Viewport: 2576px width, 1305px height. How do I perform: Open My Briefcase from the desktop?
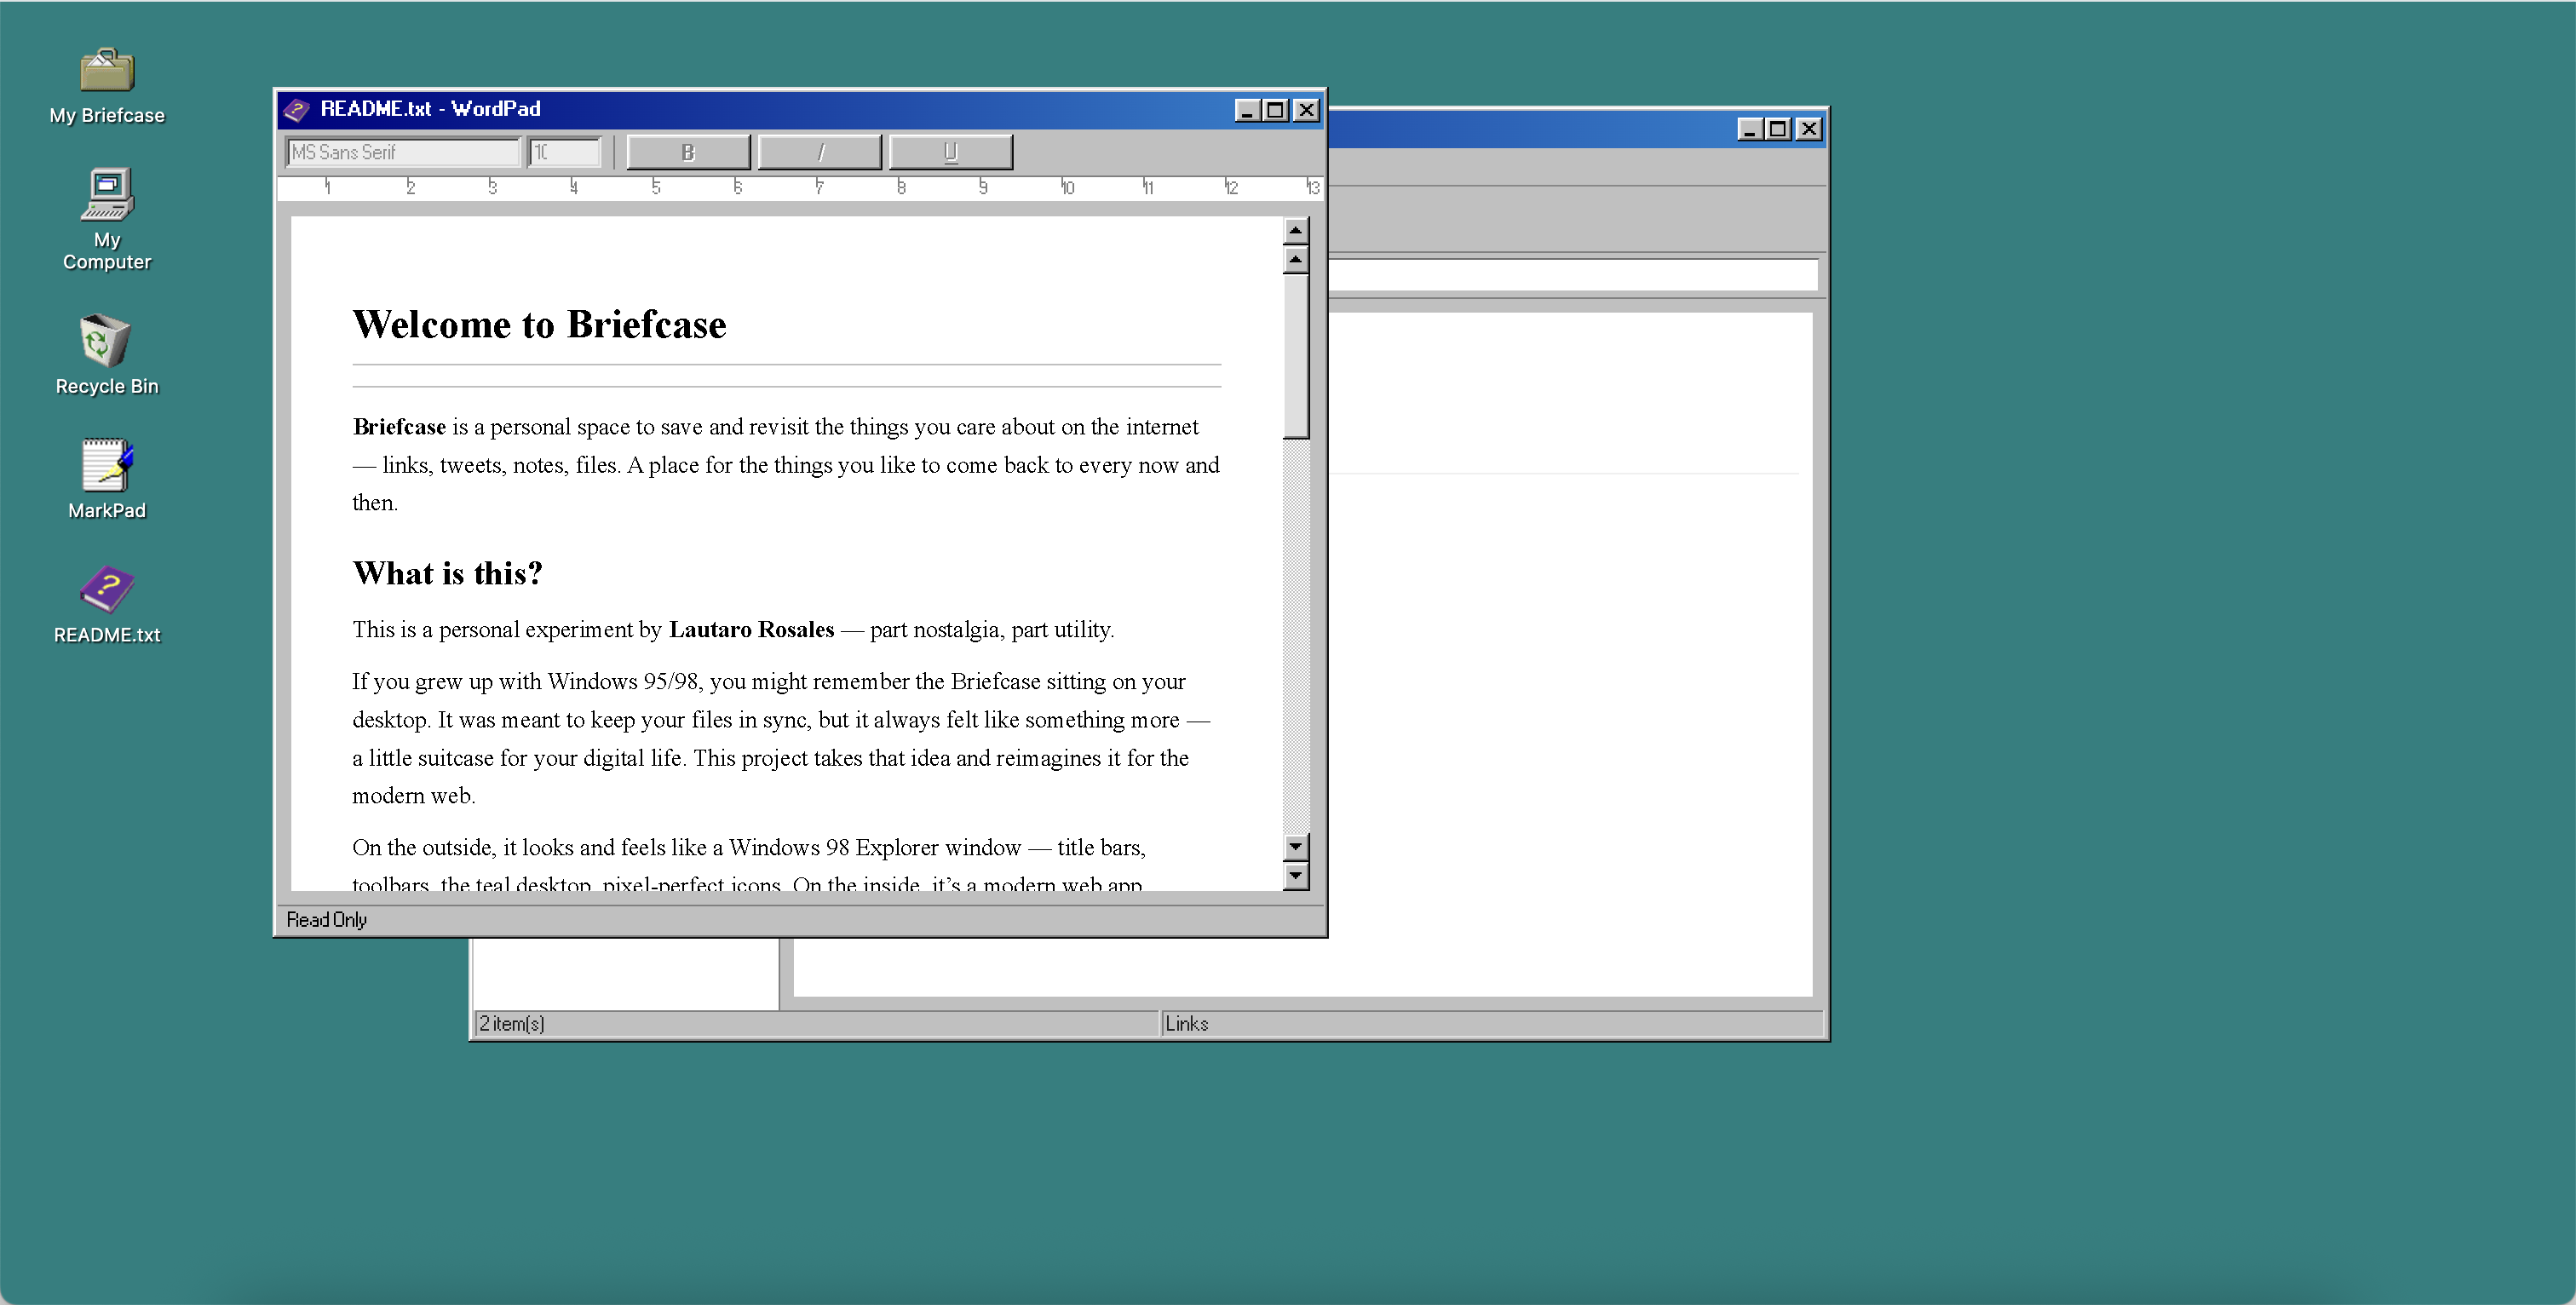[106, 85]
